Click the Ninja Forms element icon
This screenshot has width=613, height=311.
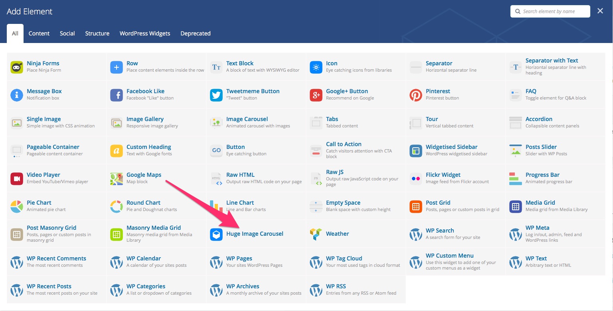(x=17, y=67)
